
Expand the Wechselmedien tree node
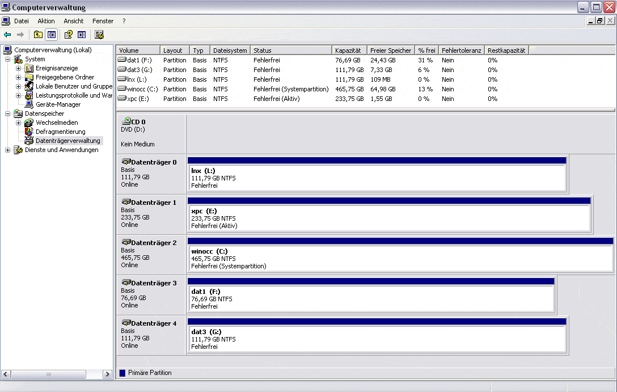[19, 123]
